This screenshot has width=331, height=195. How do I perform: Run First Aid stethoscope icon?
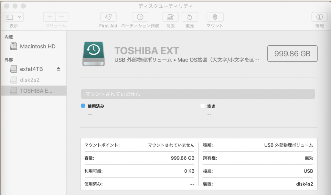108,17
